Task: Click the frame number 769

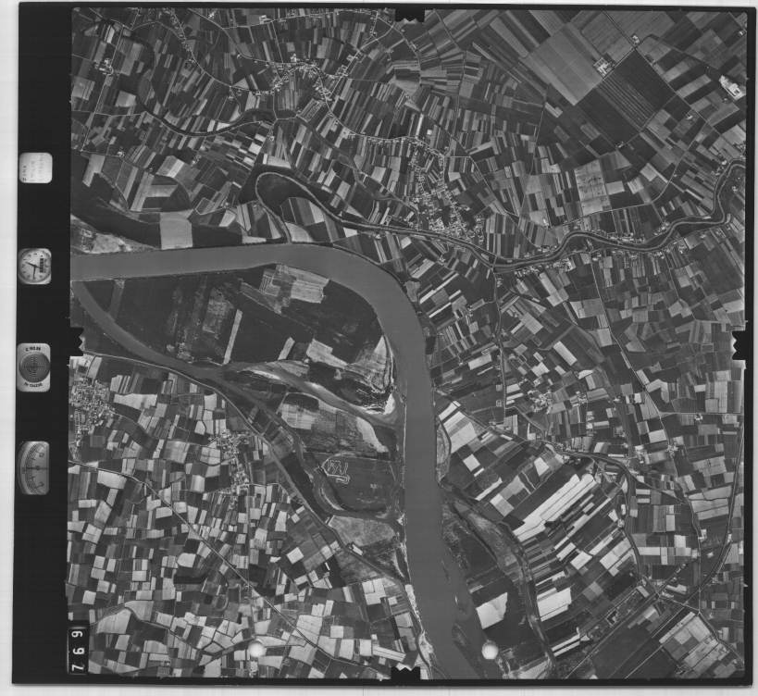Action: pyautogui.click(x=78, y=650)
